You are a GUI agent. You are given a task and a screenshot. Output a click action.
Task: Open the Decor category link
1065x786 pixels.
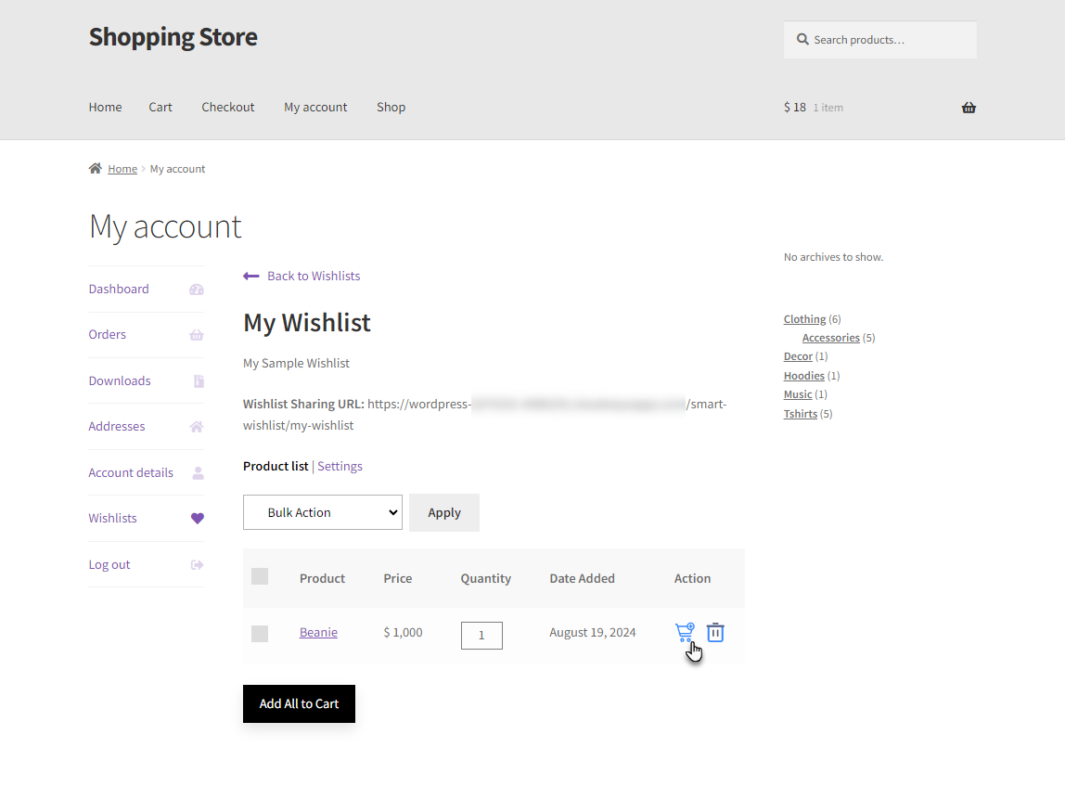coord(798,356)
